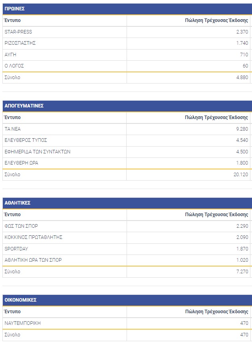Click the Έντυπο column header under ΠΡΩΙΝΕΣ
The width and height of the screenshot is (252, 352).
click(x=12, y=20)
